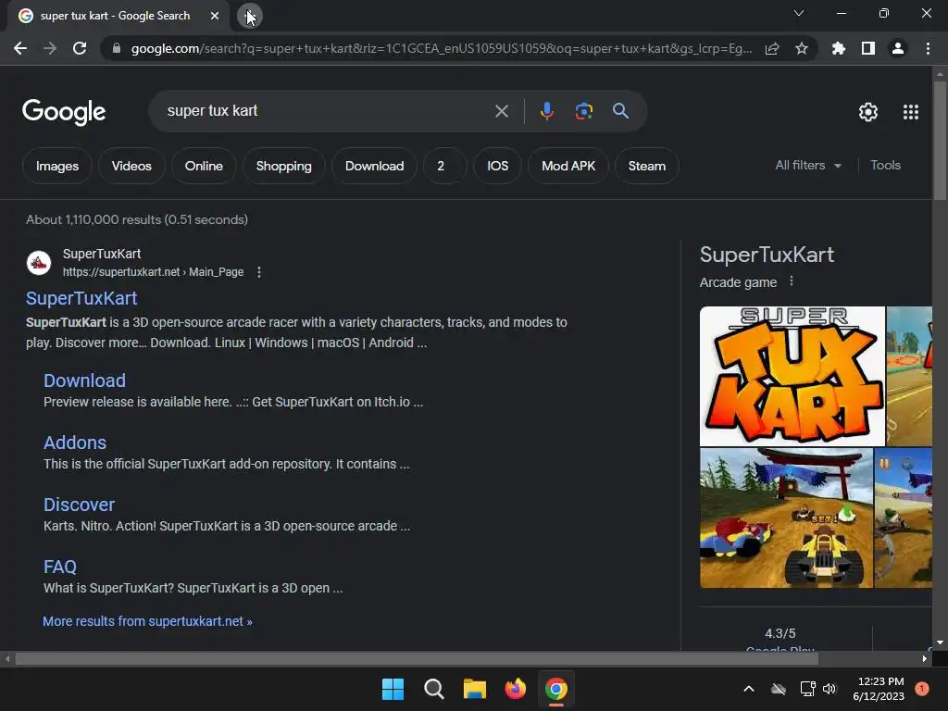The width and height of the screenshot is (948, 711).
Task: Select the '2' filter chip
Action: (445, 166)
